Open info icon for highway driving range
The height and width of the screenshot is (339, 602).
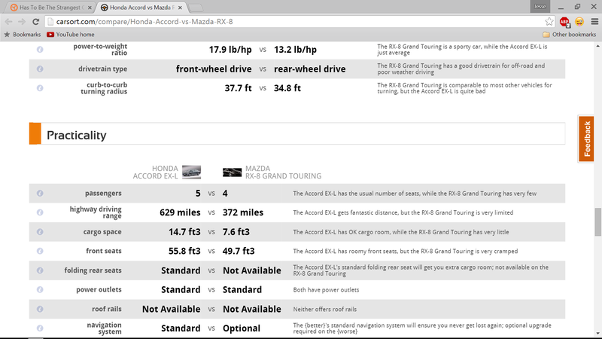point(40,212)
